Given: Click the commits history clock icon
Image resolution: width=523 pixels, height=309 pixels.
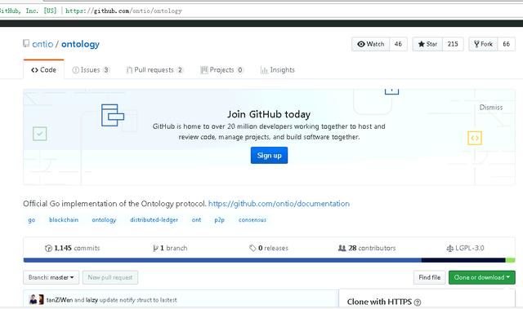Looking at the screenshot, I should click(48, 248).
